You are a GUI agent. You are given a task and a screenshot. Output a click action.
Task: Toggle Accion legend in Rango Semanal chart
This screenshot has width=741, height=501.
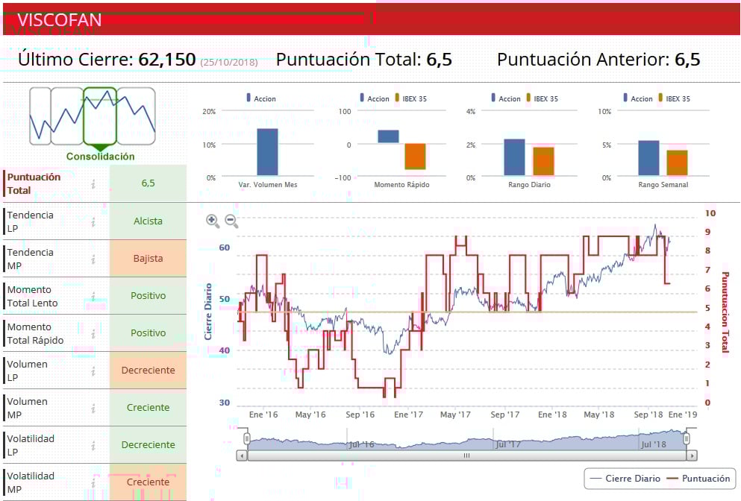638,98
